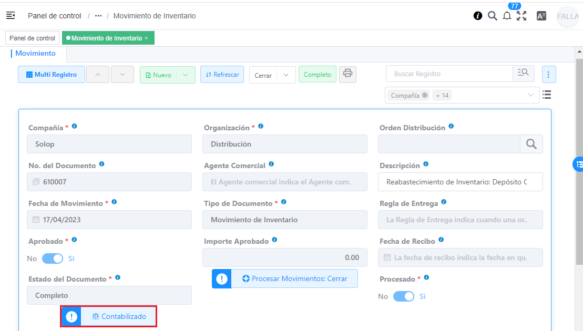Expand the breadcrumb ellipsis

click(x=98, y=16)
